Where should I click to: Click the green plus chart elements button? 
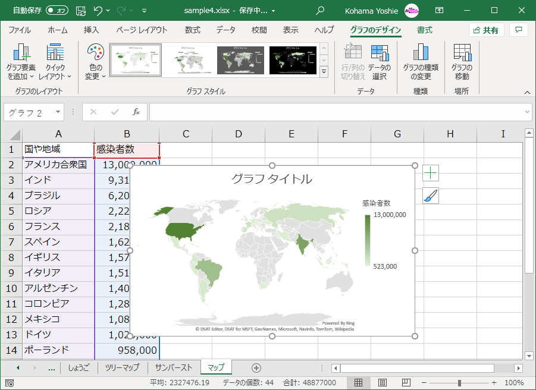(x=431, y=173)
